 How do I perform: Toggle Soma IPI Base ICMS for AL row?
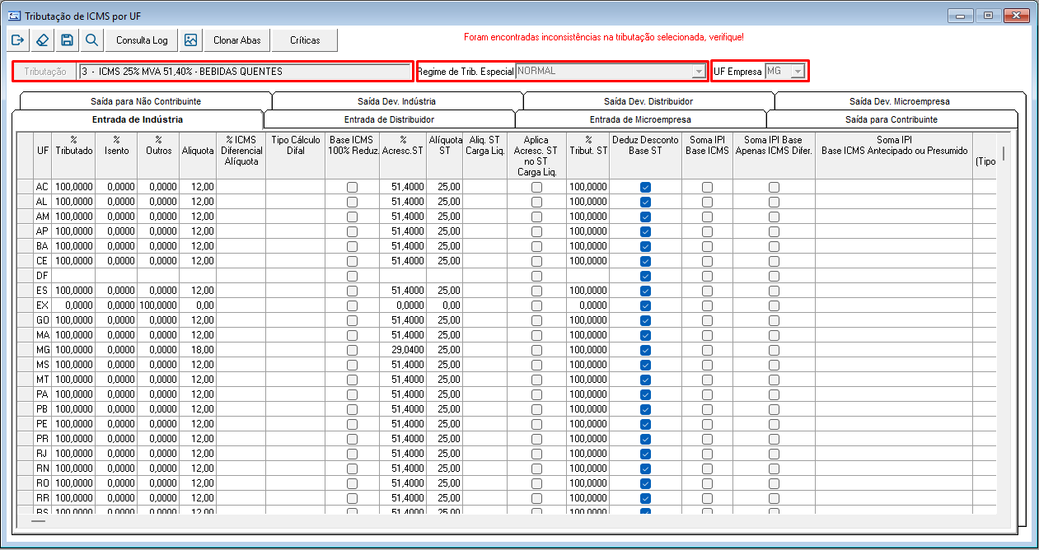(x=707, y=202)
